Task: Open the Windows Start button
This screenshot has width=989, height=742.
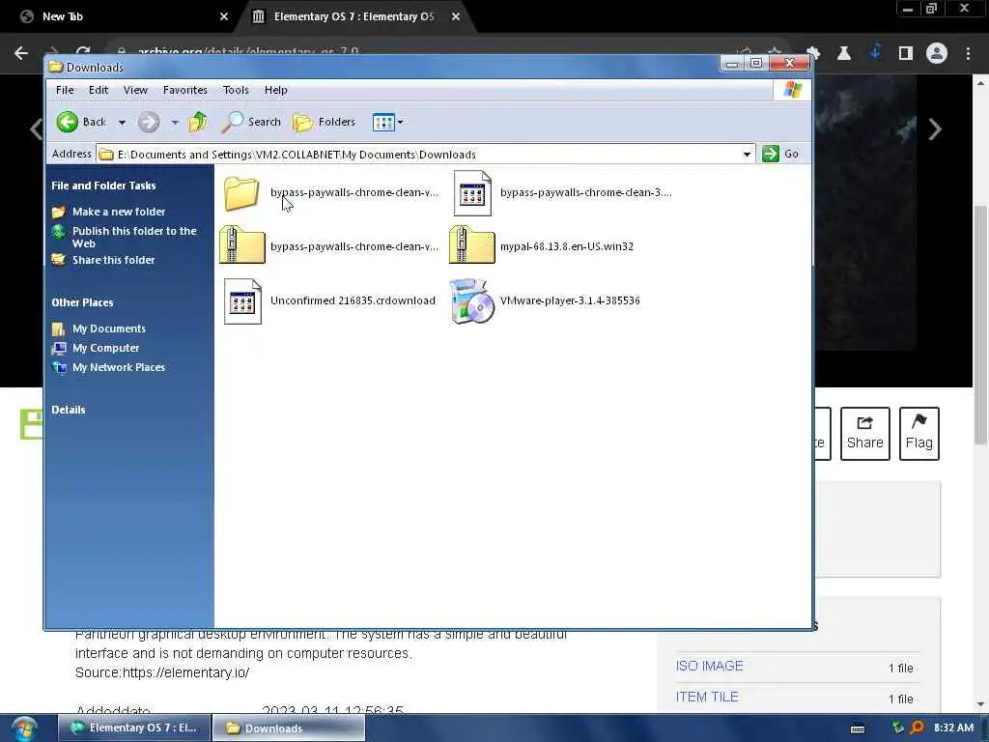Action: tap(24, 728)
